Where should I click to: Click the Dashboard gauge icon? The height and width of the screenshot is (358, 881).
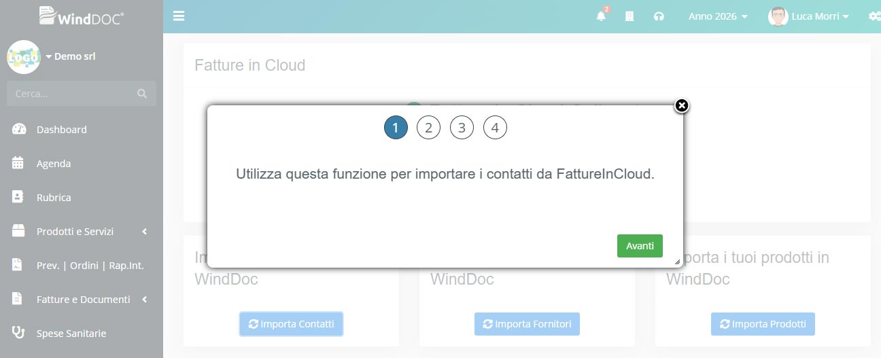(x=19, y=129)
